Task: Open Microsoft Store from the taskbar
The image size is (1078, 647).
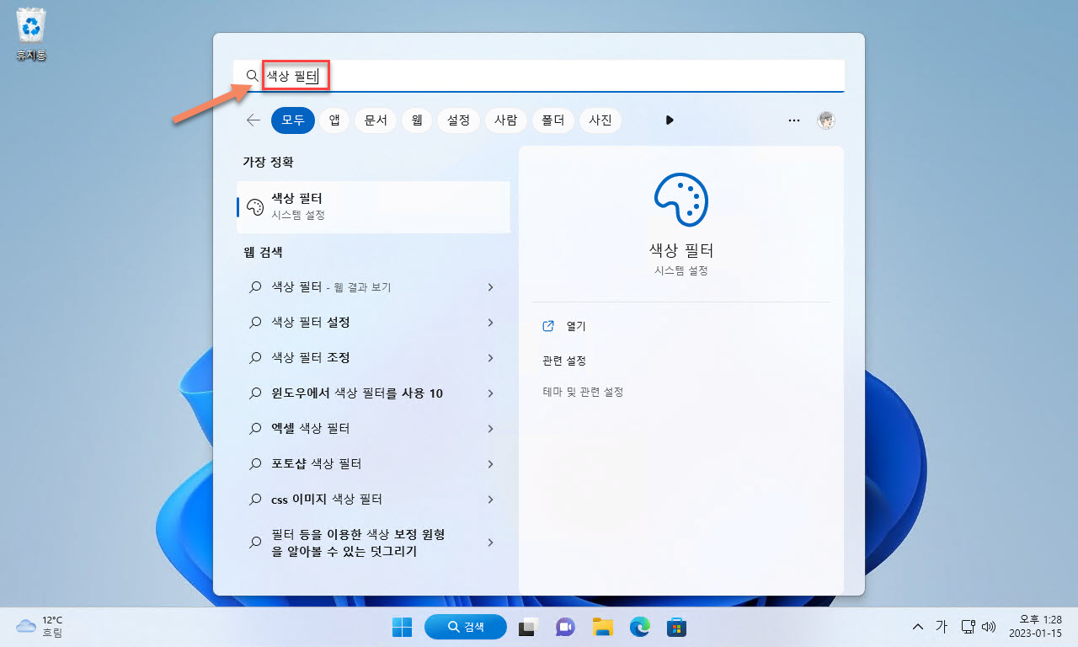Action: point(678,627)
